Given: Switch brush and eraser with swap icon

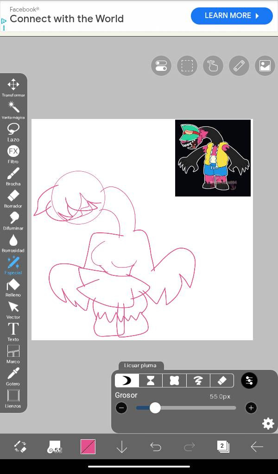Looking at the screenshot, I should [20, 447].
